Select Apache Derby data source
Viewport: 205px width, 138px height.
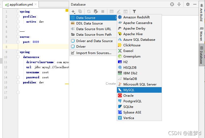pos(139,29)
